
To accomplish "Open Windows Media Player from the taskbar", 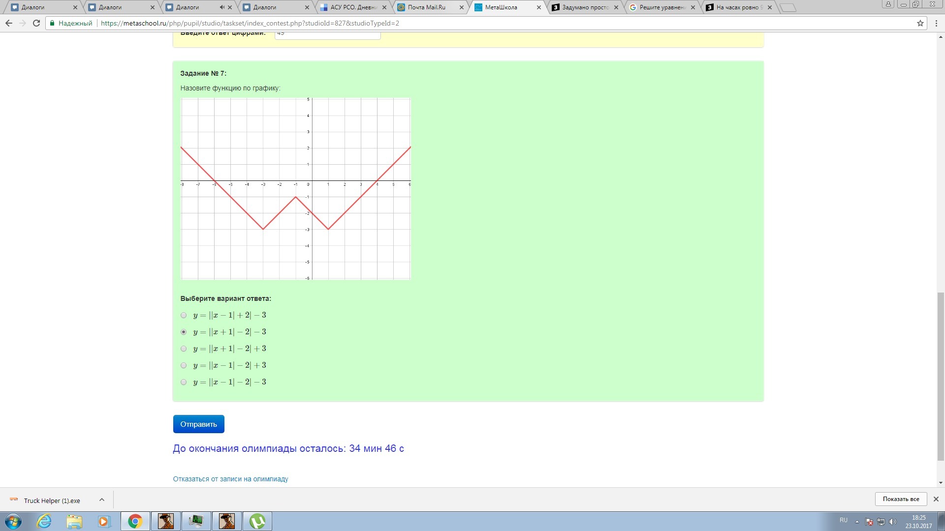I will [104, 521].
